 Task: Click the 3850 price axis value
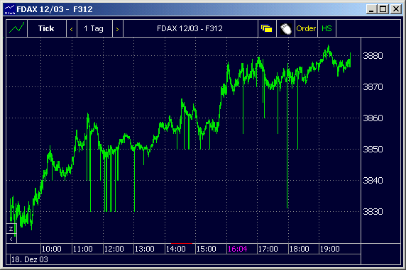click(x=373, y=150)
